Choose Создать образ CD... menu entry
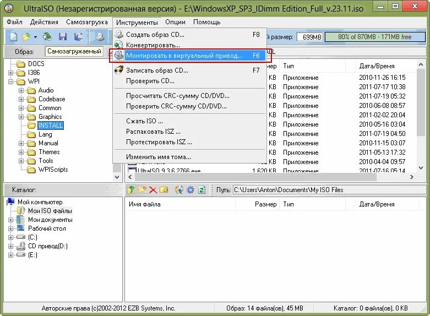The image size is (430, 316). [189, 35]
